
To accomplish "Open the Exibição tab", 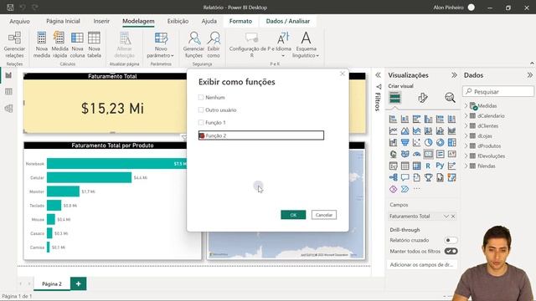I will tap(178, 21).
